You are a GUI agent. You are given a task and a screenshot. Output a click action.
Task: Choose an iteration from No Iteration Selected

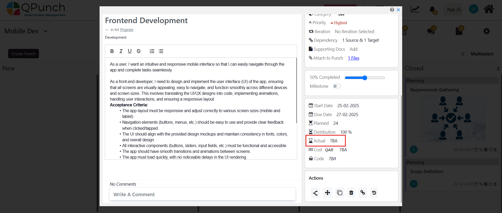click(354, 32)
